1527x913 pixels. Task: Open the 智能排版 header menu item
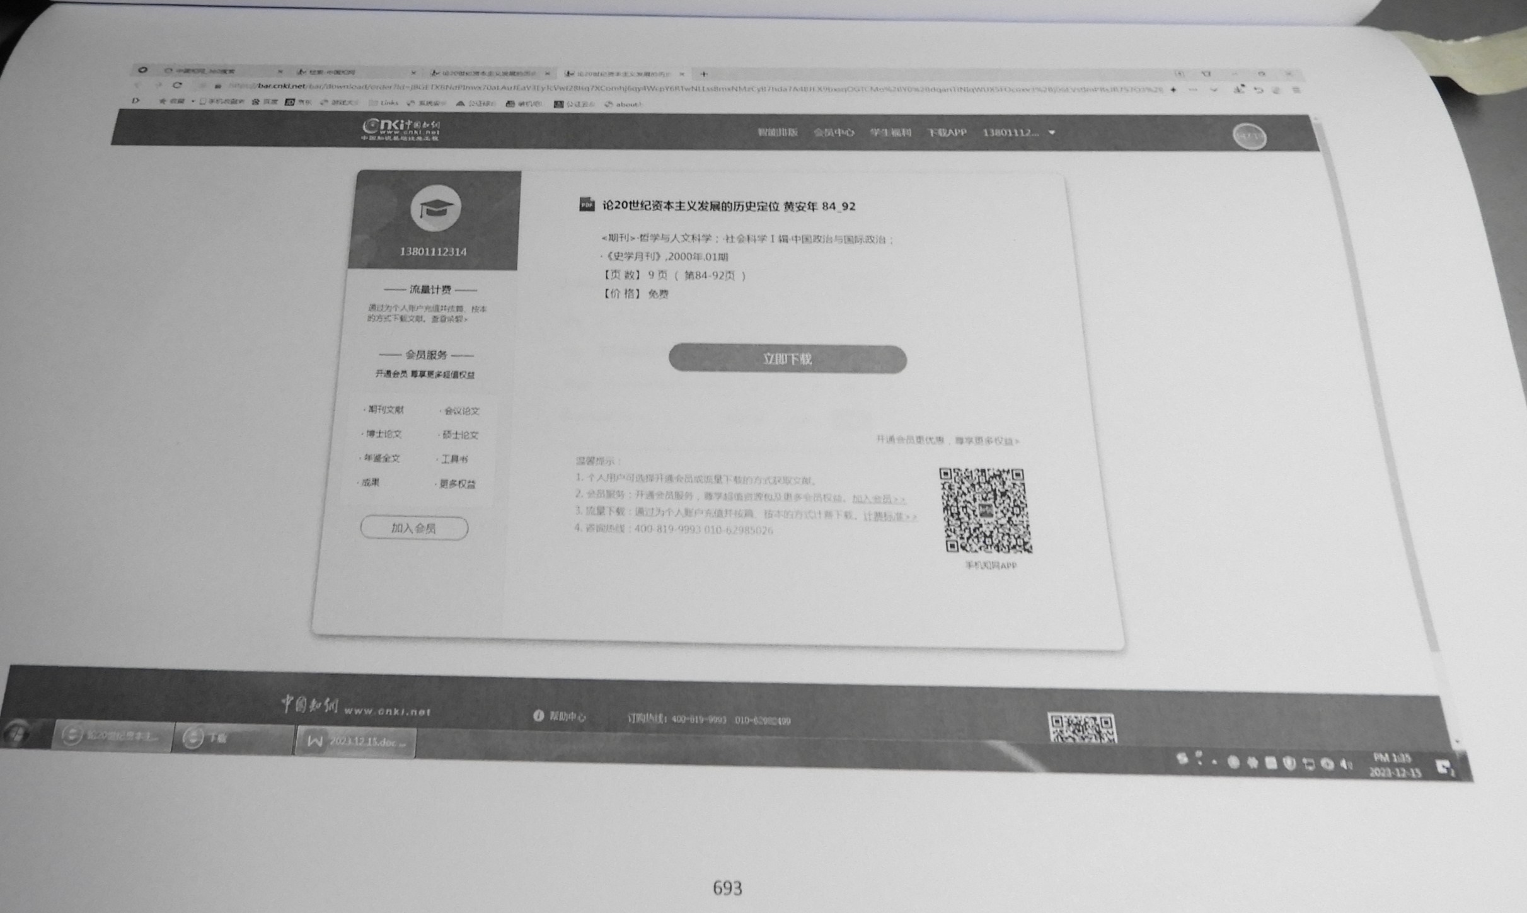pyautogui.click(x=777, y=132)
